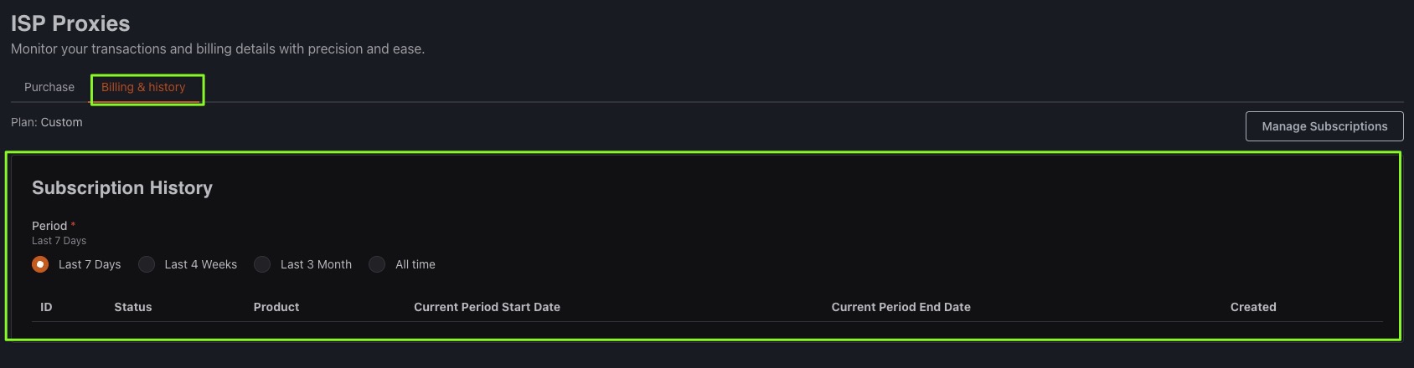Click the Created column header
Image resolution: width=1414 pixels, height=368 pixels.
point(1252,307)
